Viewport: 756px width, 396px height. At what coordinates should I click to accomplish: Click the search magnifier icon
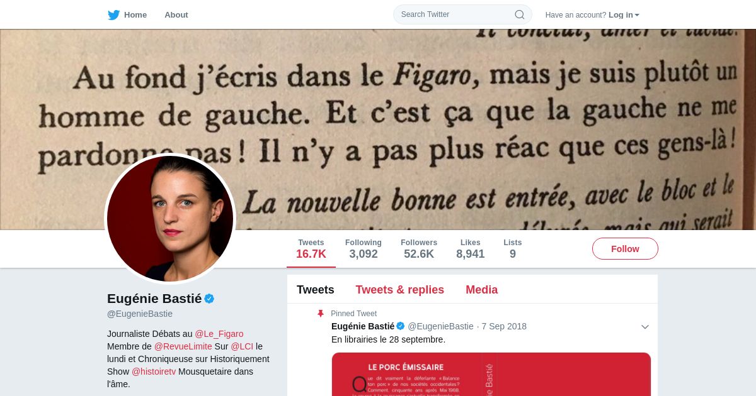[x=520, y=14]
